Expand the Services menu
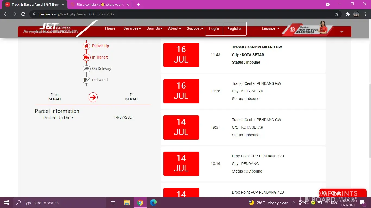Viewport: 371px width, 208px height. [x=132, y=28]
